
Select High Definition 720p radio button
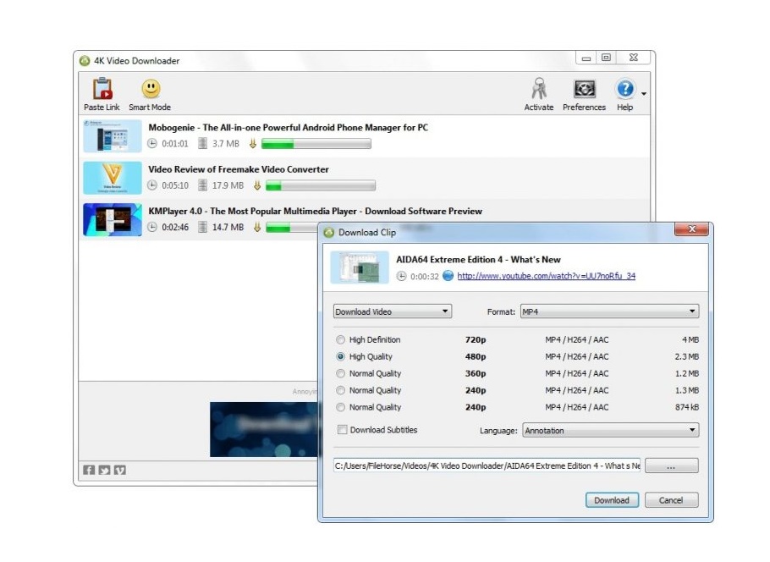click(x=340, y=339)
